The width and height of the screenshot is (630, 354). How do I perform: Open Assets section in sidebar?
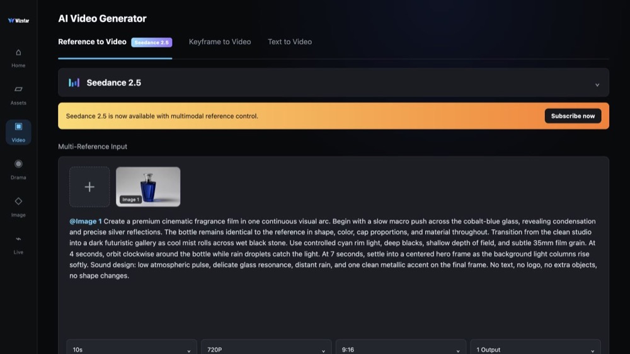(18, 96)
